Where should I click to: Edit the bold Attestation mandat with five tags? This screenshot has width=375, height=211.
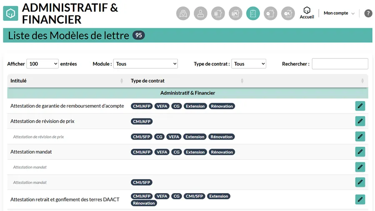360,152
